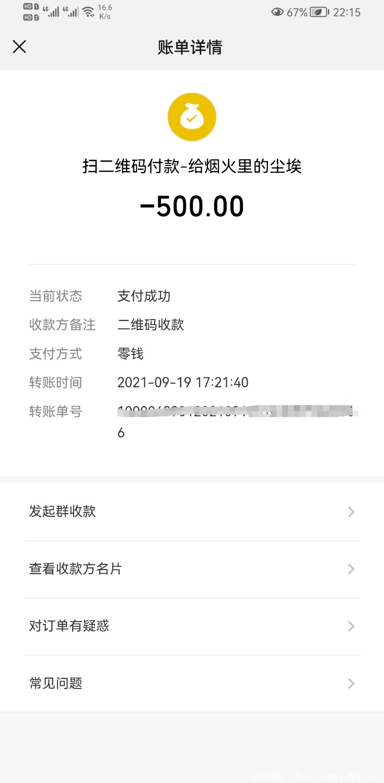The height and width of the screenshot is (783, 384).
Task: Tap the Wi-Fi signal icon
Action: [88, 11]
